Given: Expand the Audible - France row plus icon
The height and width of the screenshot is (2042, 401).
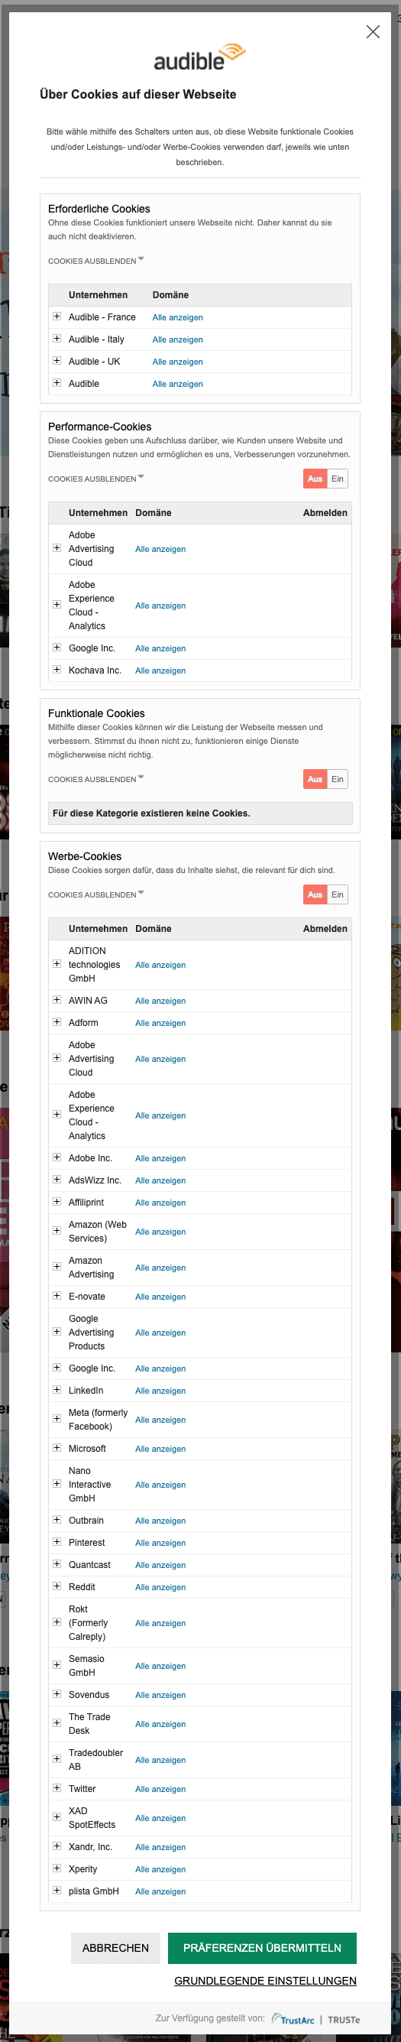Looking at the screenshot, I should 57,317.
